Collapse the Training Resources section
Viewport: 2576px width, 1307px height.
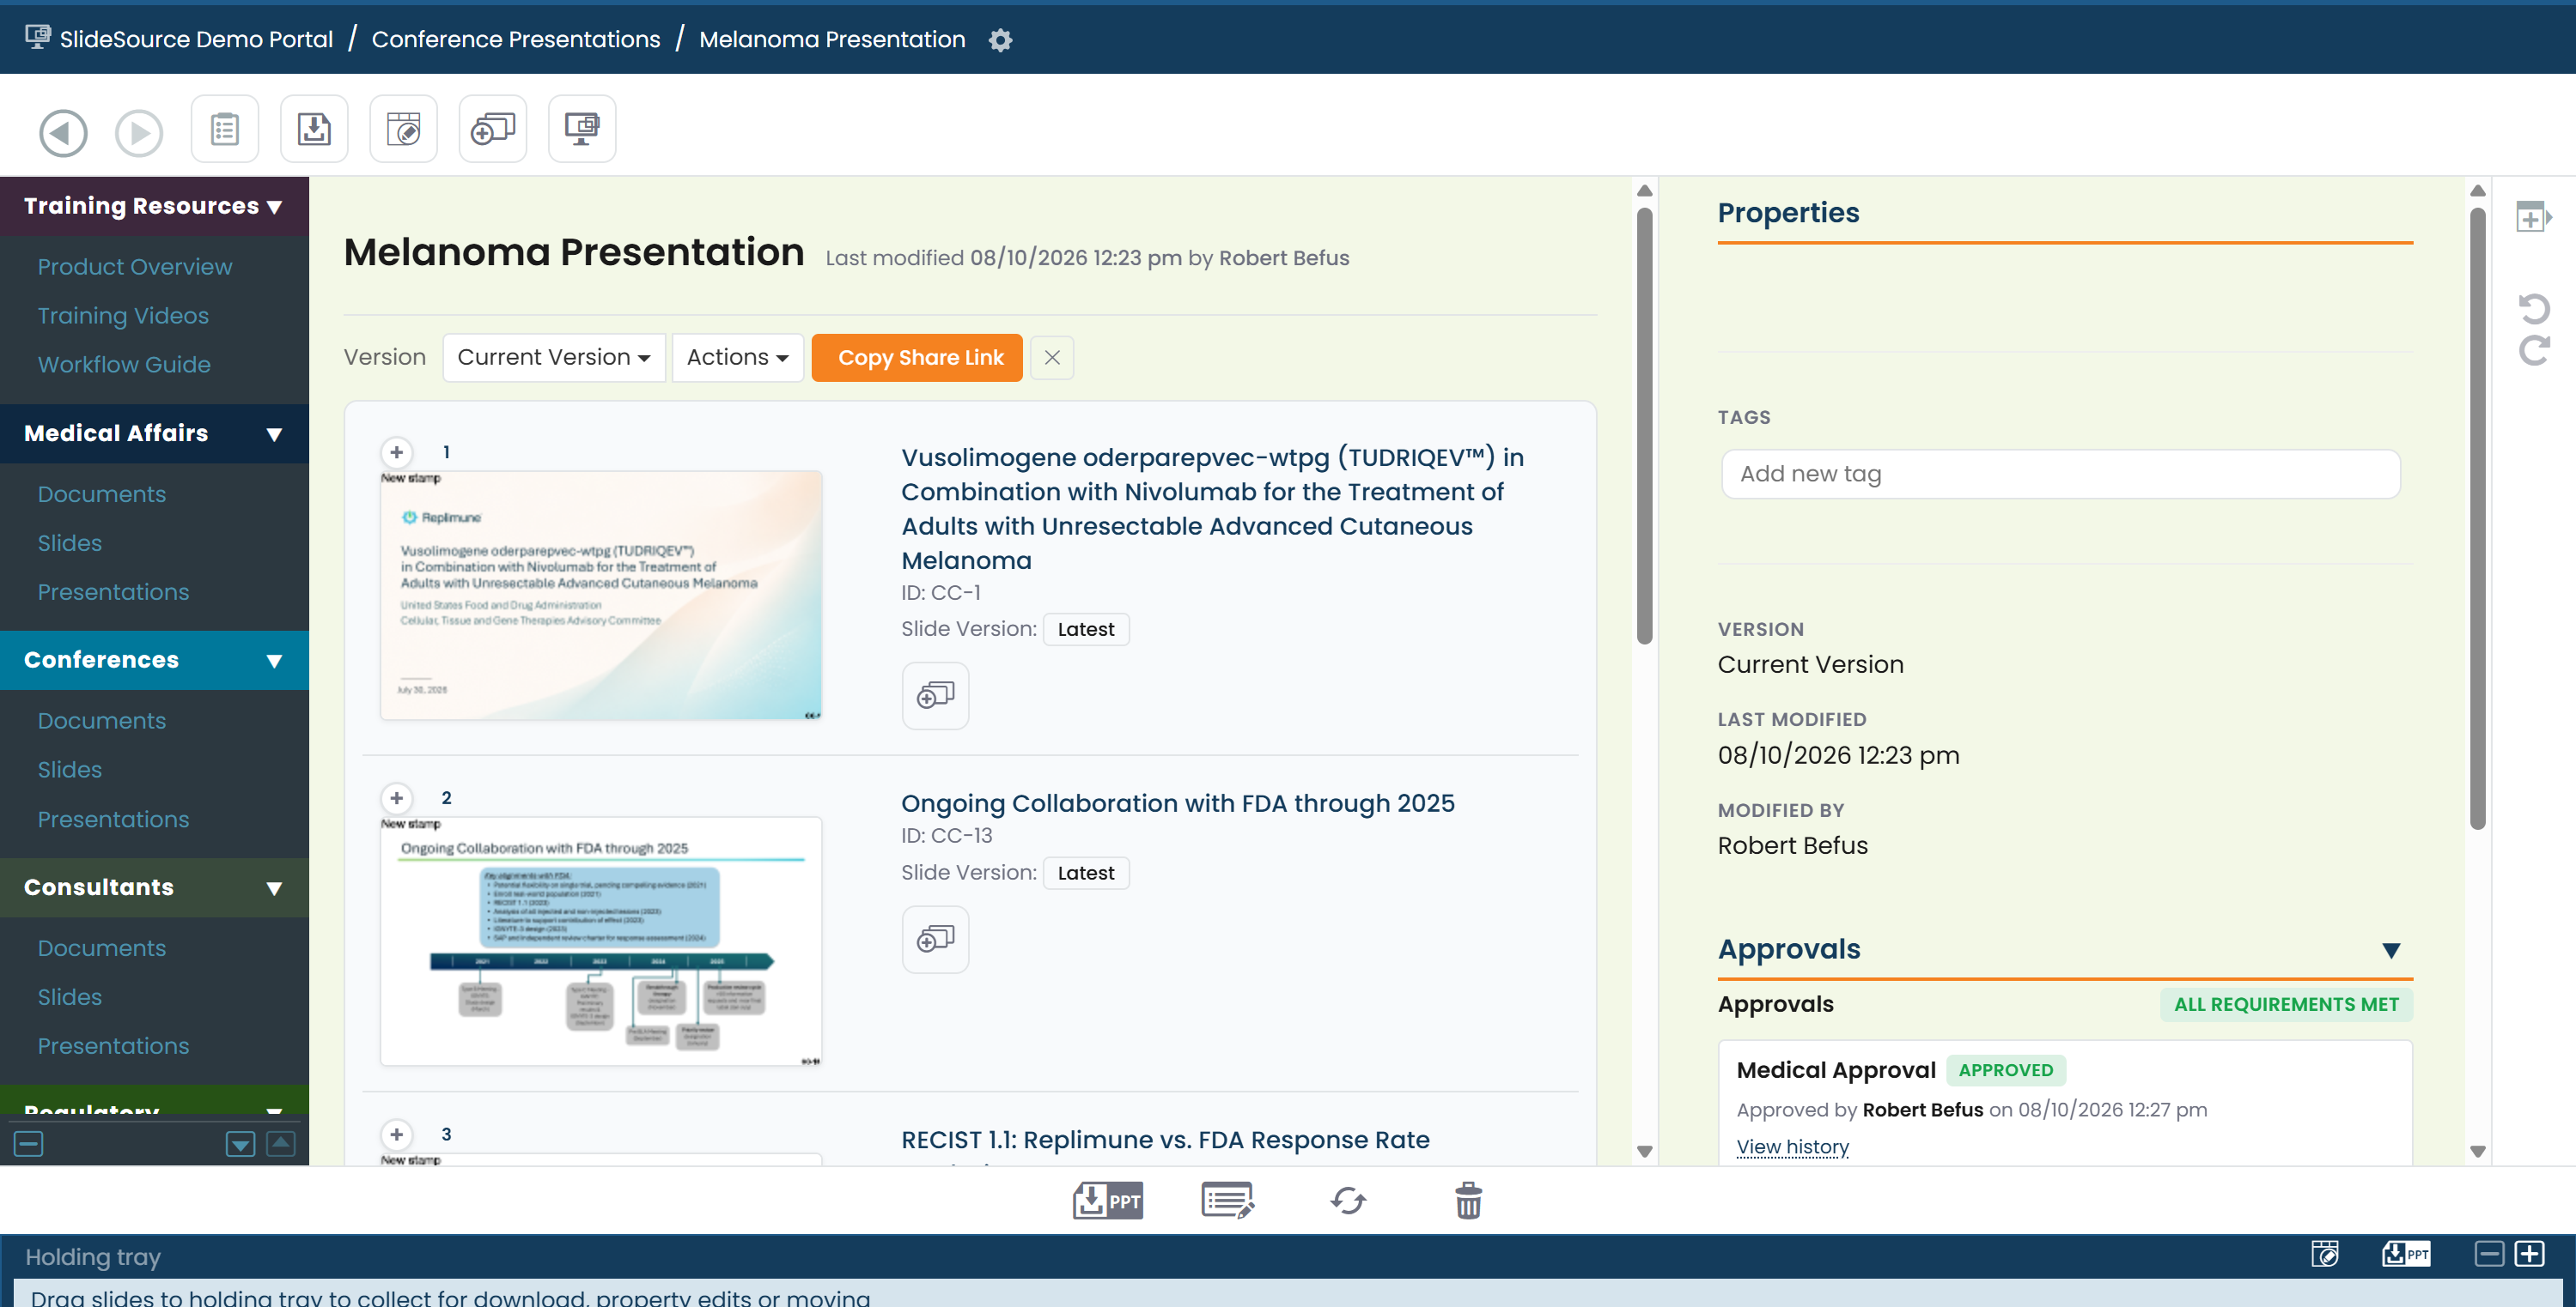pyautogui.click(x=274, y=207)
